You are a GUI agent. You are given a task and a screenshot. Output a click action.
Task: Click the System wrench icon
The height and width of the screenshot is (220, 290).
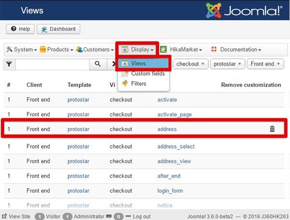pyautogui.click(x=9, y=49)
